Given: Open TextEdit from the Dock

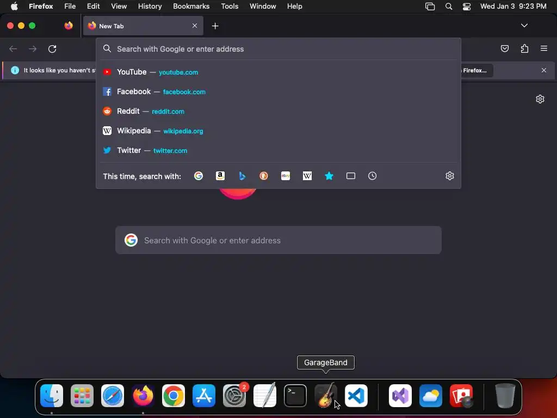Looking at the screenshot, I should [265, 396].
